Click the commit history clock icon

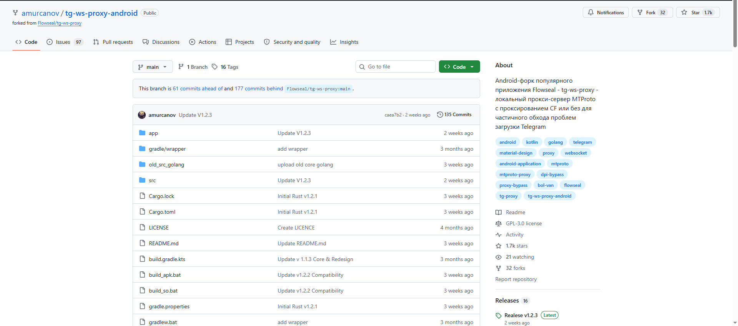[x=440, y=115]
